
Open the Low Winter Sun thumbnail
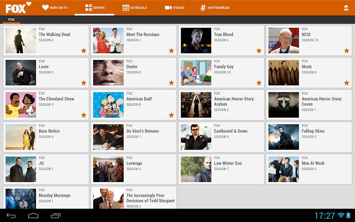[196, 169]
